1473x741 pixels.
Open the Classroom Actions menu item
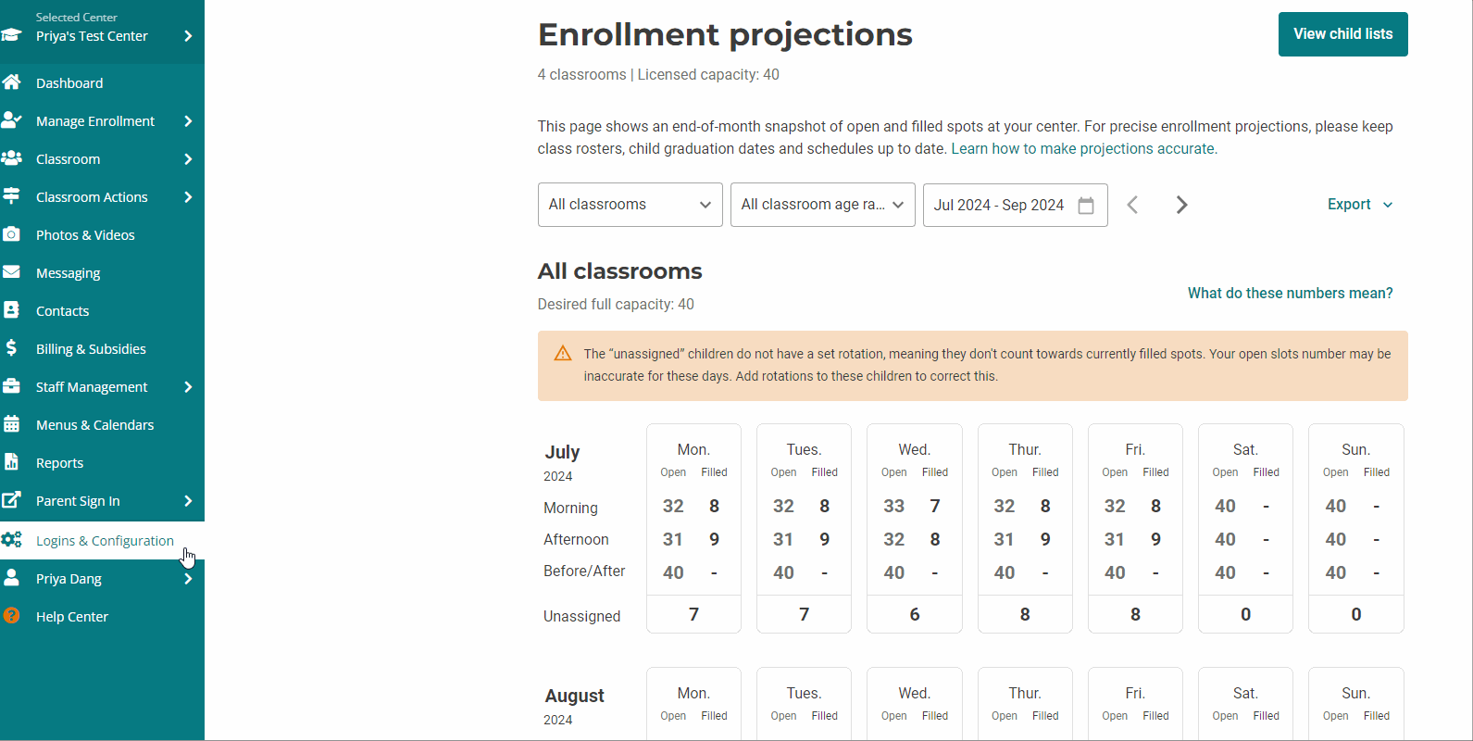tap(92, 197)
